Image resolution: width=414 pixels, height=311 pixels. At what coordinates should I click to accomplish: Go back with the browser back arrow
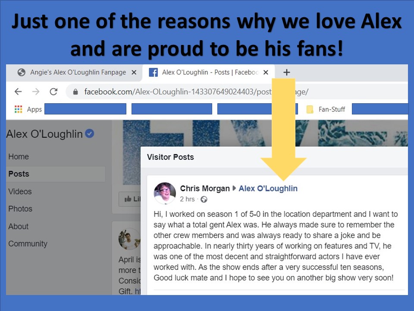pyautogui.click(x=18, y=92)
